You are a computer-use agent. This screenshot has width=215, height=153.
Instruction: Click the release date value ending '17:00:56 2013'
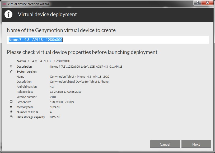(x=66, y=92)
